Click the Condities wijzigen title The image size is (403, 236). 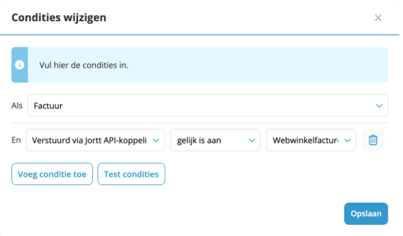pos(59,18)
